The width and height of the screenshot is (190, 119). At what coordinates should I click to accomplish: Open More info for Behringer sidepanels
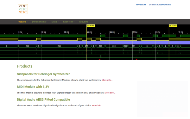coord(107,80)
